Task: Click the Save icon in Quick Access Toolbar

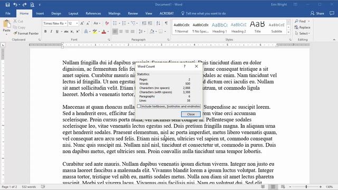Action: pos(7,5)
